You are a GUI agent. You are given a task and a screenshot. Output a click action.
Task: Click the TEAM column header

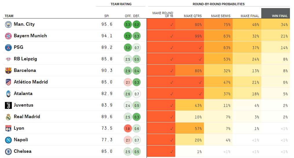[x=9, y=16]
